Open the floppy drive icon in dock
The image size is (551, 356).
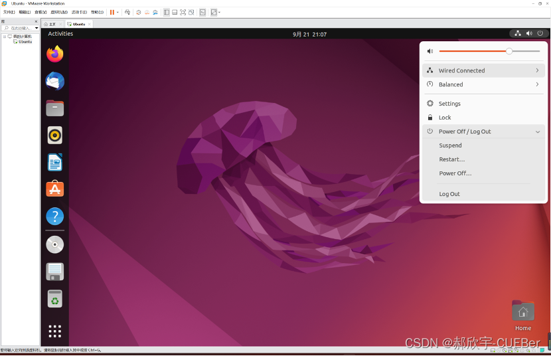[55, 272]
